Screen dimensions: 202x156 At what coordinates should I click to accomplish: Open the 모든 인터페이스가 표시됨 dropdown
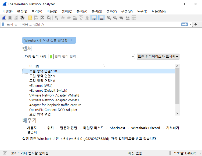(158, 57)
